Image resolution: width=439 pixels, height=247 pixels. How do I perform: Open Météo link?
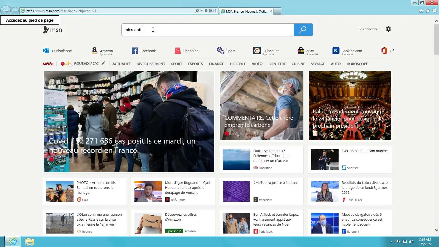48,64
